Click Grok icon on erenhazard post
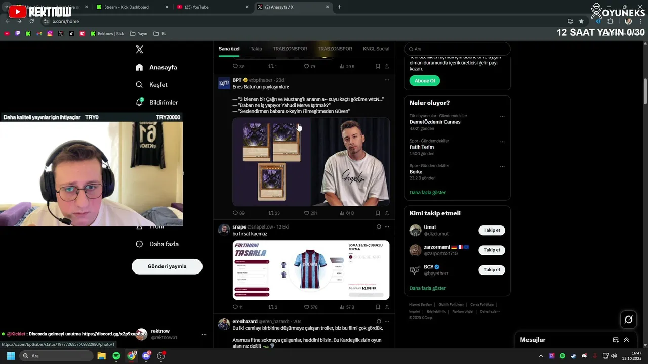 point(379,321)
